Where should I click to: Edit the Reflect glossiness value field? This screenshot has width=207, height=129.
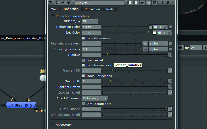(91, 49)
